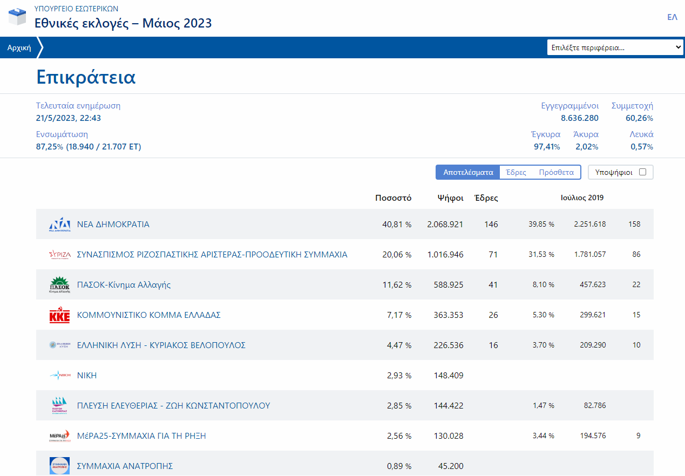Screen dimensions: 685x476
Task: Switch to the Πρόσθετα tab
Action: pyautogui.click(x=556, y=172)
